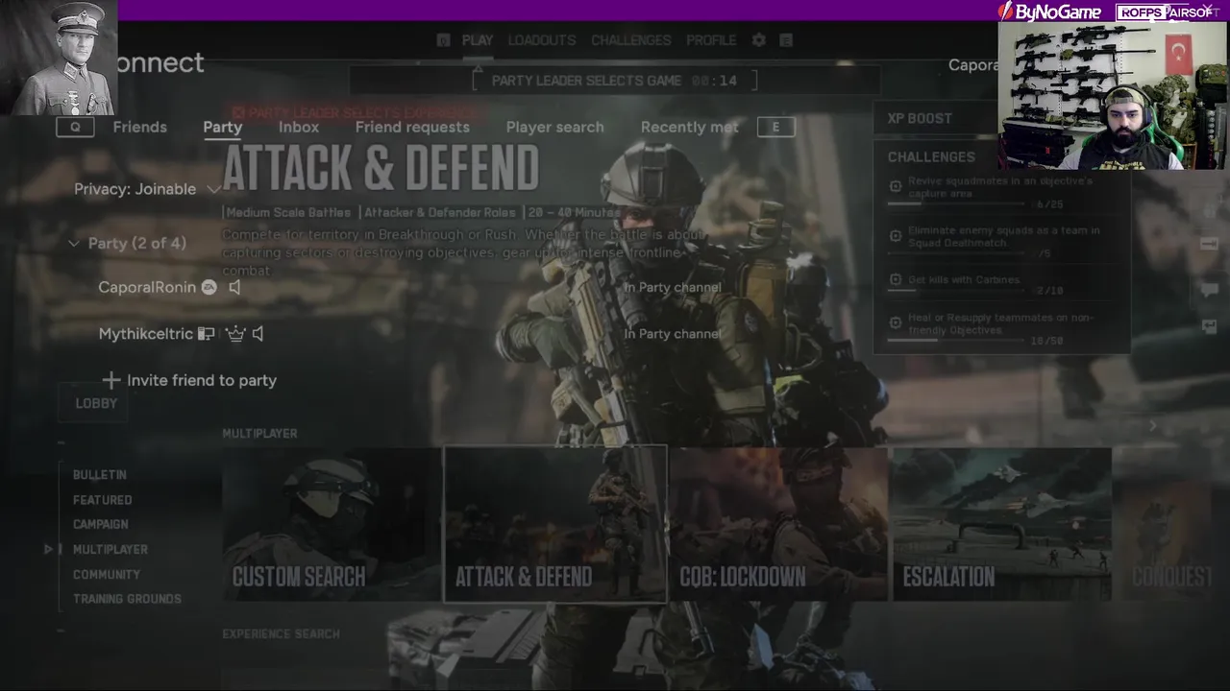Click the E shoulder icon after the gear
The height and width of the screenshot is (691, 1230).
pyautogui.click(x=786, y=40)
